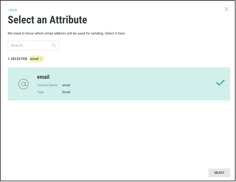The height and width of the screenshot is (182, 236).
Task: Toggle selection of the email attribute row
Action: (132, 84)
